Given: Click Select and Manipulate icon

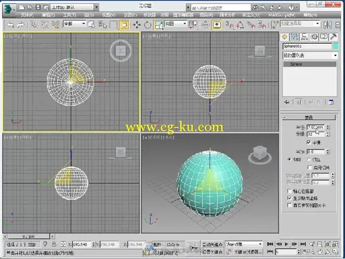Looking at the screenshot, I should [205, 25].
